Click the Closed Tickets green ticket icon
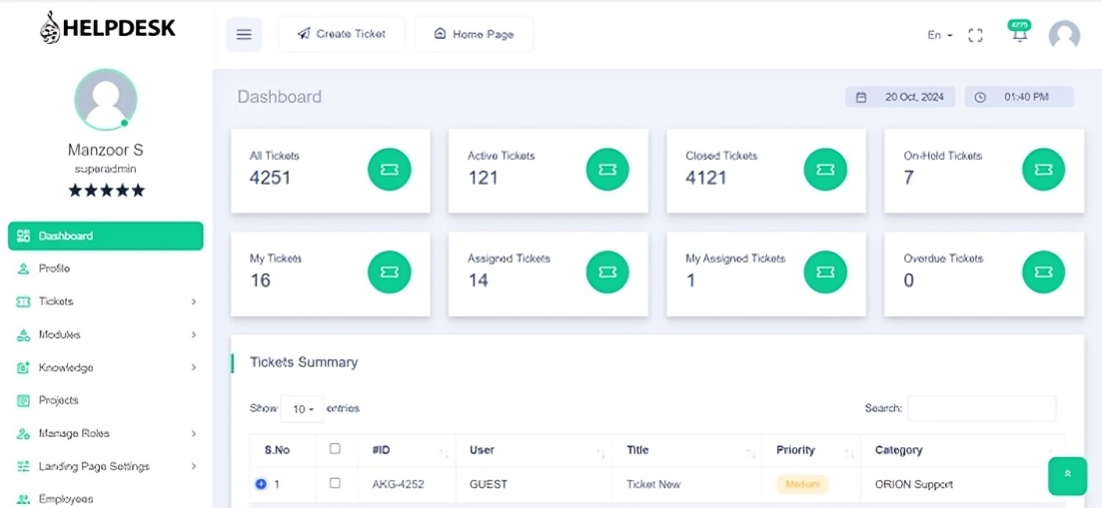Image resolution: width=1102 pixels, height=508 pixels. [x=825, y=169]
